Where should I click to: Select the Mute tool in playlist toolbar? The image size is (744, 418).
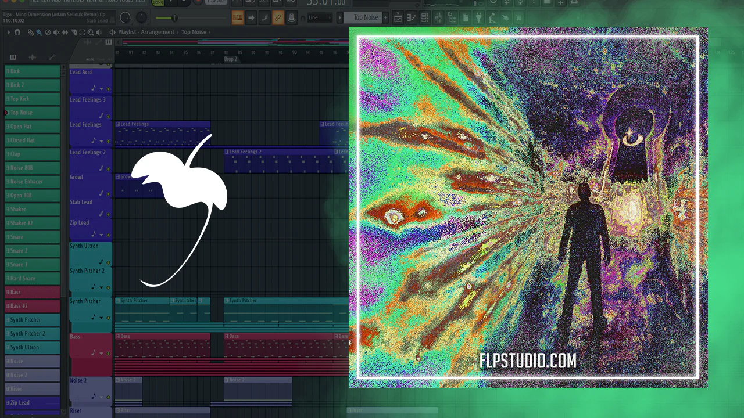(x=56, y=33)
